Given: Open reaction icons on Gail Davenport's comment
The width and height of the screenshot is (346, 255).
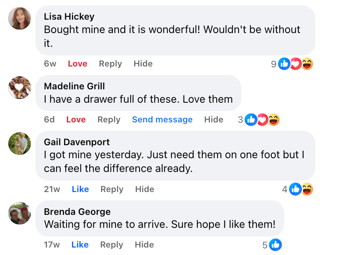Looking at the screenshot, I should [301, 189].
